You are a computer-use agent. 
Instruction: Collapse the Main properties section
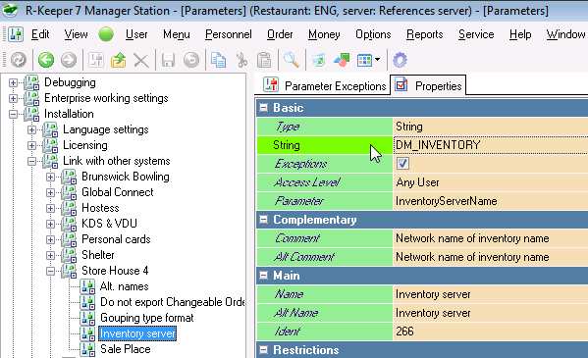pos(264,276)
